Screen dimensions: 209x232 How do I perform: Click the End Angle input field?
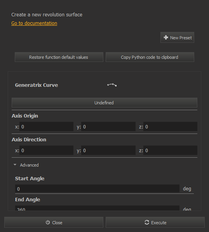(x=97, y=208)
